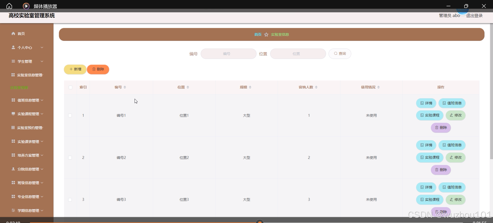Image resolution: width=493 pixels, height=223 pixels.
Task: Click 修改 for row 编号2
Action: pos(456,157)
